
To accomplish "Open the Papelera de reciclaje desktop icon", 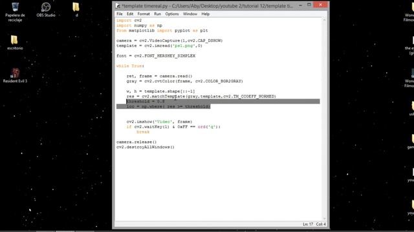I will [x=15, y=12].
